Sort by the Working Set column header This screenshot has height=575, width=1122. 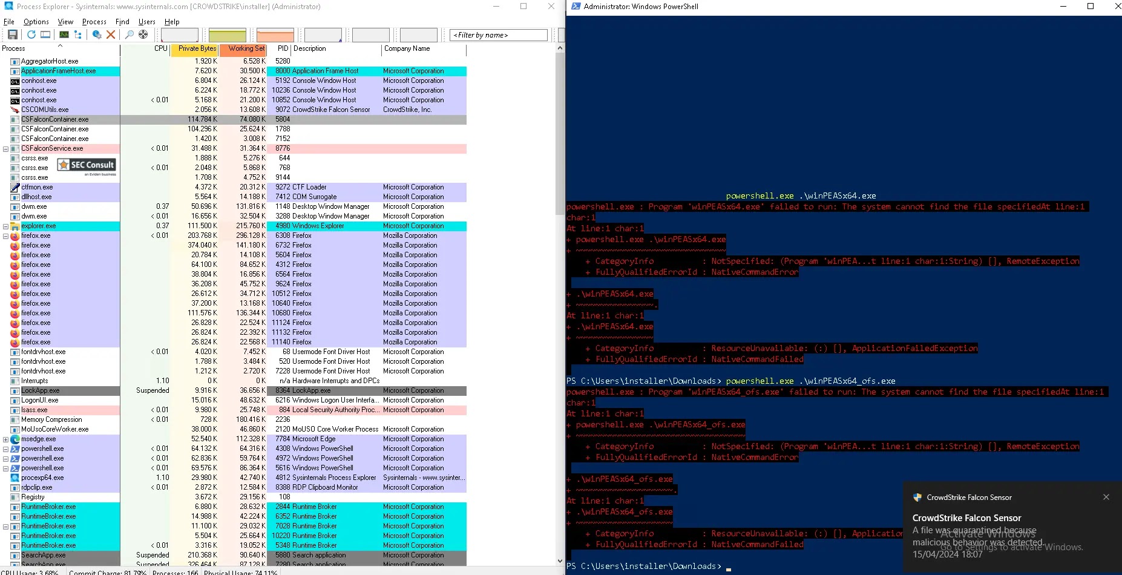point(243,48)
